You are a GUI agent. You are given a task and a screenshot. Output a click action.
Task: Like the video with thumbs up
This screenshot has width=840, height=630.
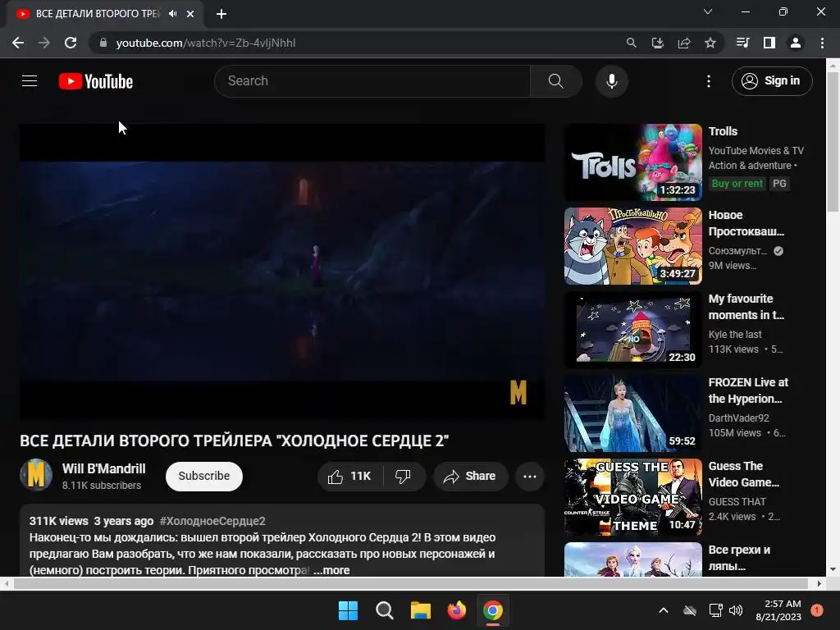(x=350, y=477)
